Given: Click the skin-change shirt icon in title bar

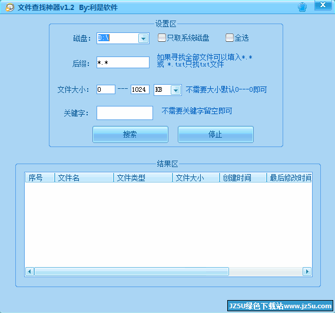Looking at the screenshot, I should [302, 7].
